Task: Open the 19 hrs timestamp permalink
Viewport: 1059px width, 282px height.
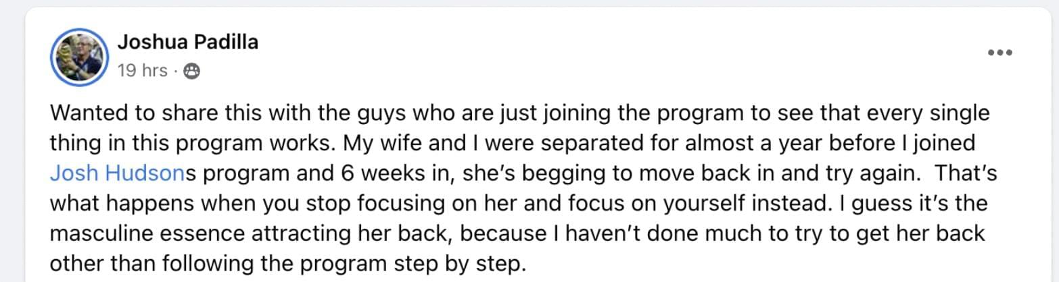Action: click(143, 70)
